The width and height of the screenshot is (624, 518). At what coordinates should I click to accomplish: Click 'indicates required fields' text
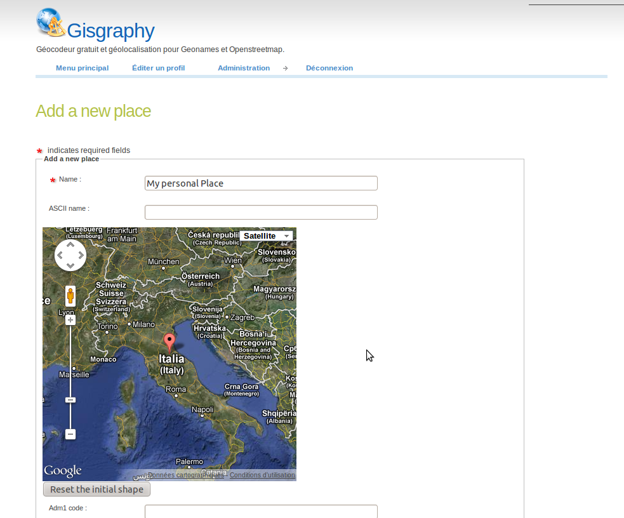tap(89, 150)
